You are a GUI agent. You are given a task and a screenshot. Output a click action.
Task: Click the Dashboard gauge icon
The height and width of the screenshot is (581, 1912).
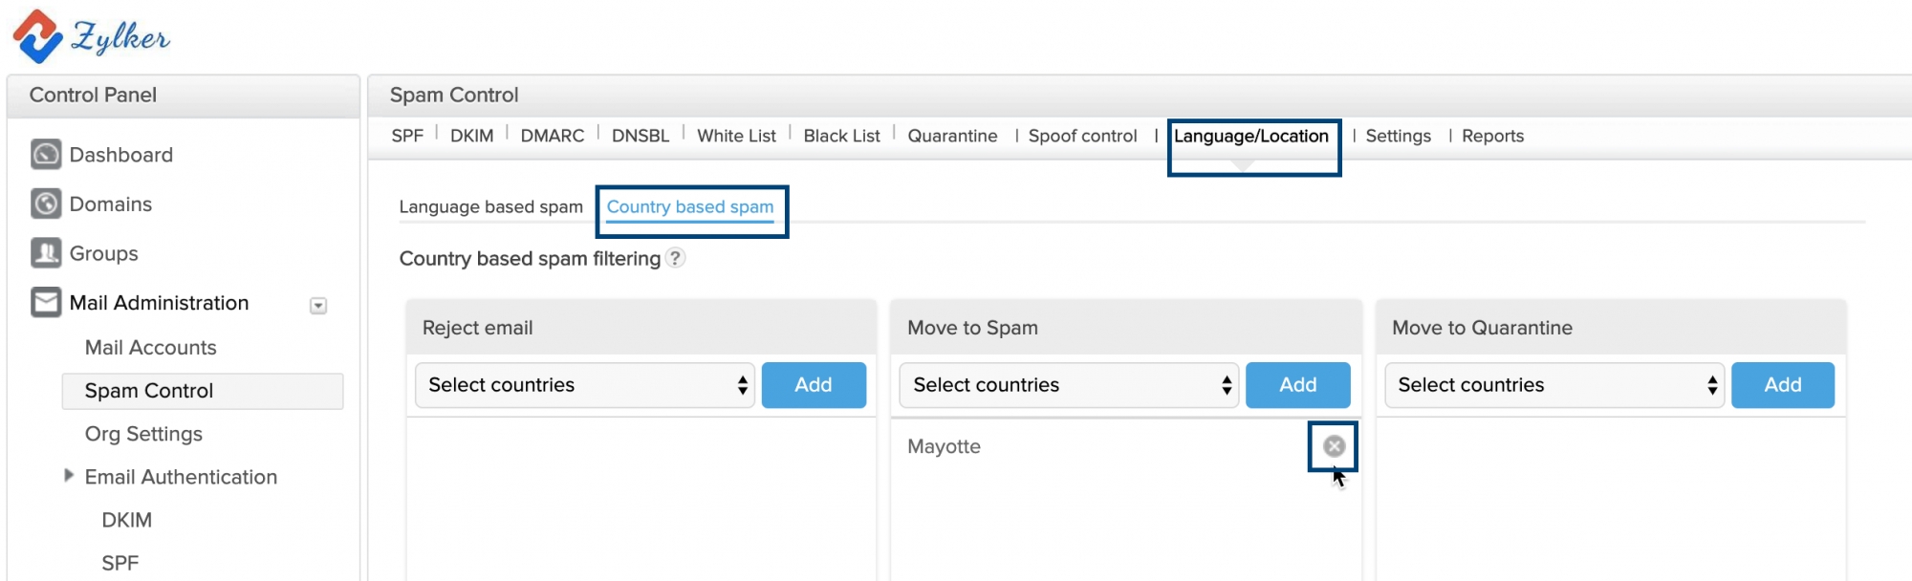click(x=45, y=154)
